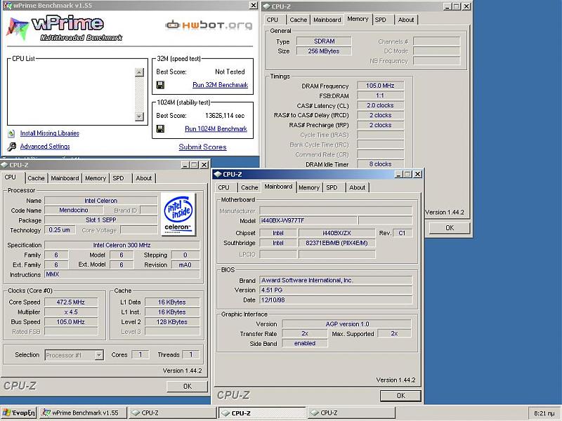
Task: Click the Install Missing Libraries icon
Action: [11, 133]
